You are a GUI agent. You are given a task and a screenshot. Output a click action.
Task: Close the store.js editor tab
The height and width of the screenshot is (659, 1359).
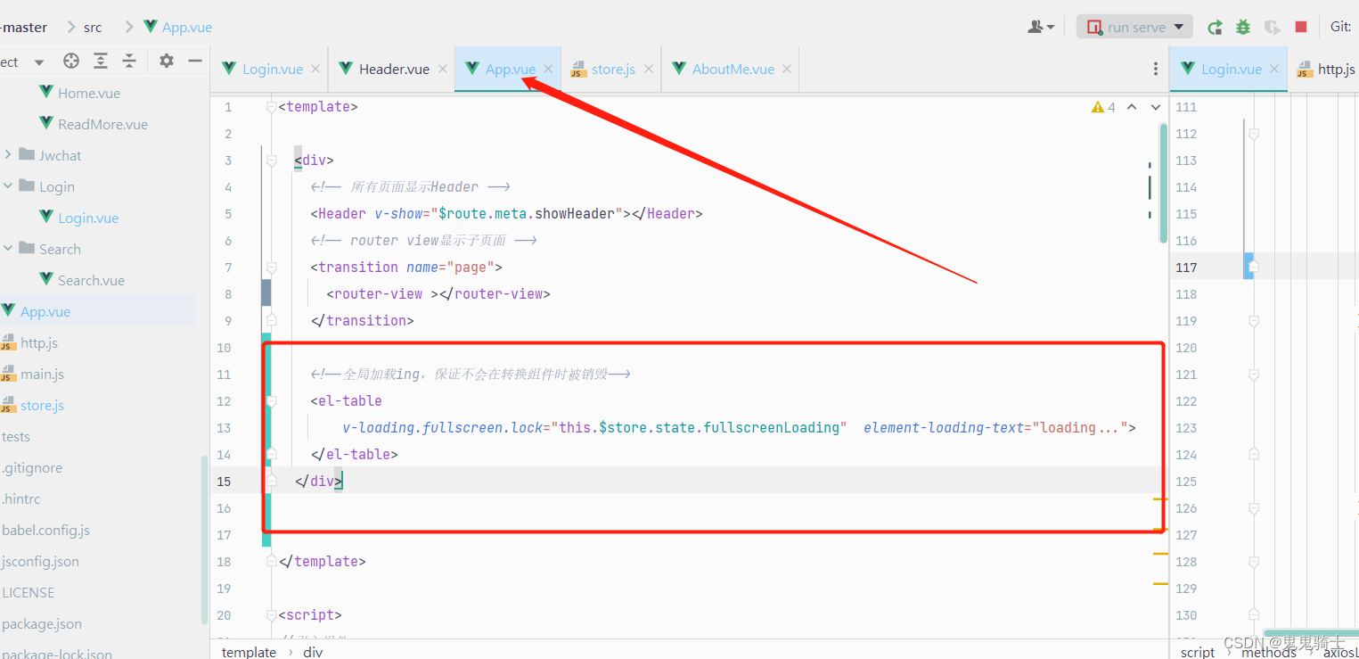coord(649,69)
